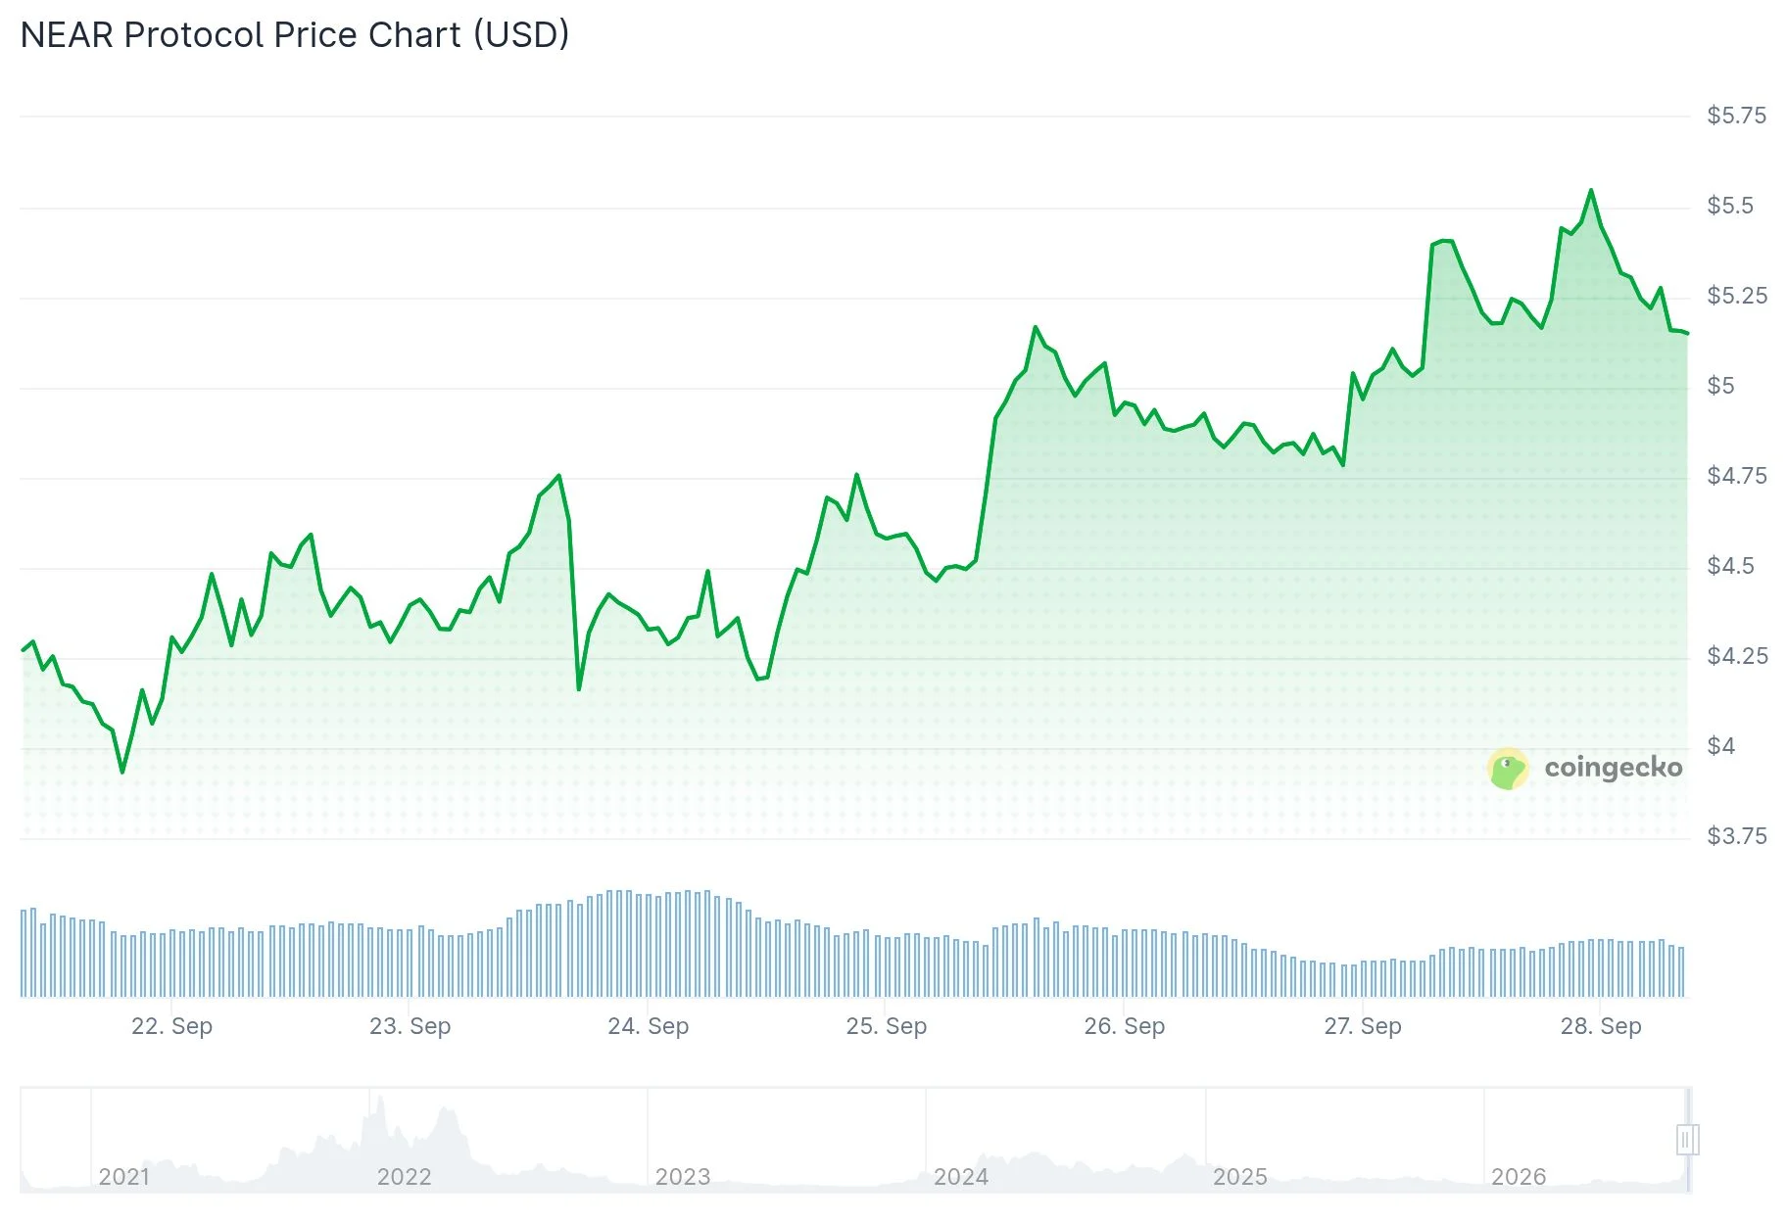Click the 2025 label in the navigator timeline
The width and height of the screenshot is (1787, 1222).
[1240, 1176]
